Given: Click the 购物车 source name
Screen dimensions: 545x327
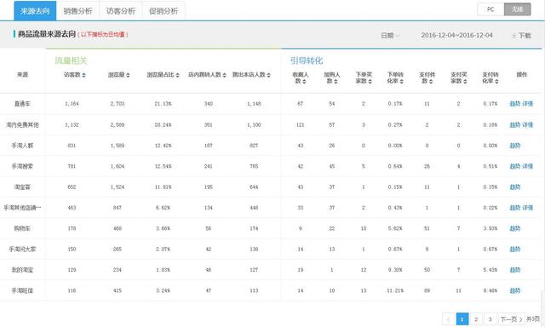Looking at the screenshot, I should (x=22, y=228).
